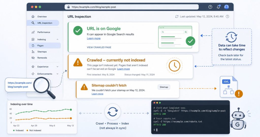Image resolution: width=260 pixels, height=137 pixels.
Task: Click the warning triangle beside Crawled – currently not indexed
Action: 78,62
